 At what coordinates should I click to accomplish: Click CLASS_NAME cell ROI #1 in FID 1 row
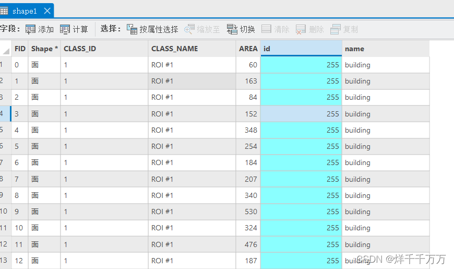pos(192,81)
